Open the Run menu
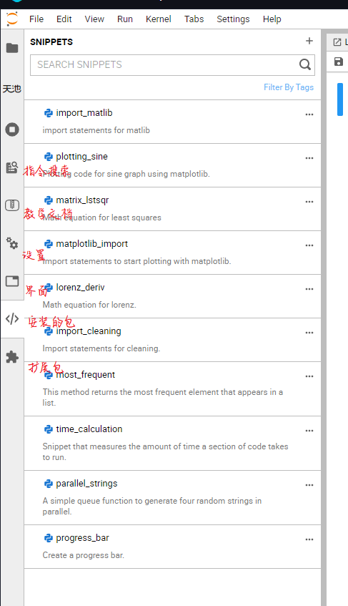The width and height of the screenshot is (348, 606). pyautogui.click(x=125, y=19)
